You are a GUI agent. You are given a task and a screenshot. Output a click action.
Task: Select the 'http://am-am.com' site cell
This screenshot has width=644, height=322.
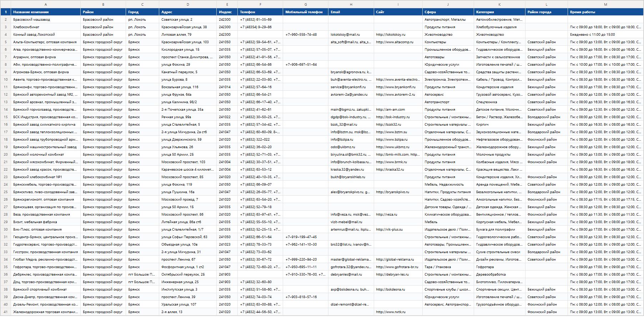tap(398, 110)
